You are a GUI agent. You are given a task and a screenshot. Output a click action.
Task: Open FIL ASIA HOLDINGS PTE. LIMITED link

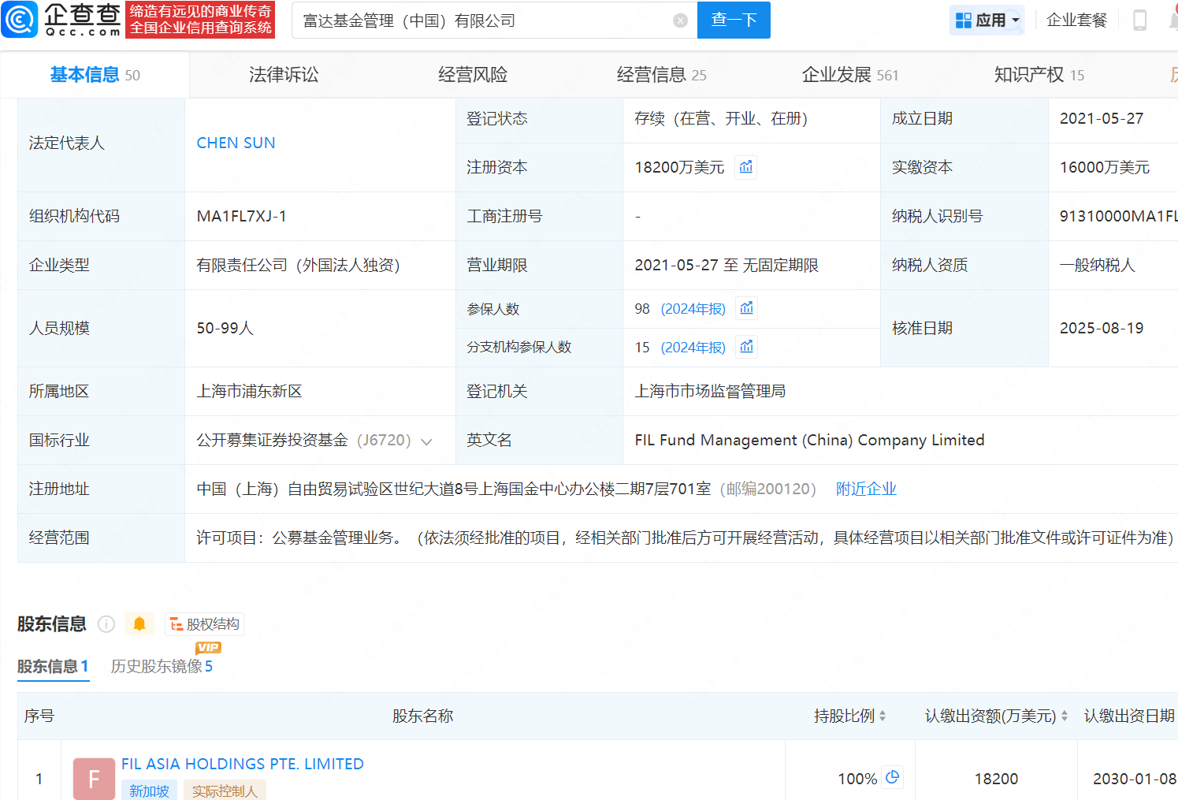pos(243,764)
